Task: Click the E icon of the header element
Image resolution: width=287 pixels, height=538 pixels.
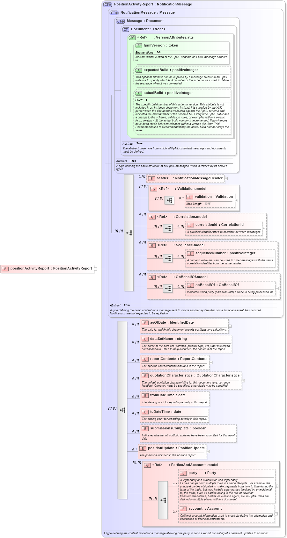Action: (x=151, y=178)
